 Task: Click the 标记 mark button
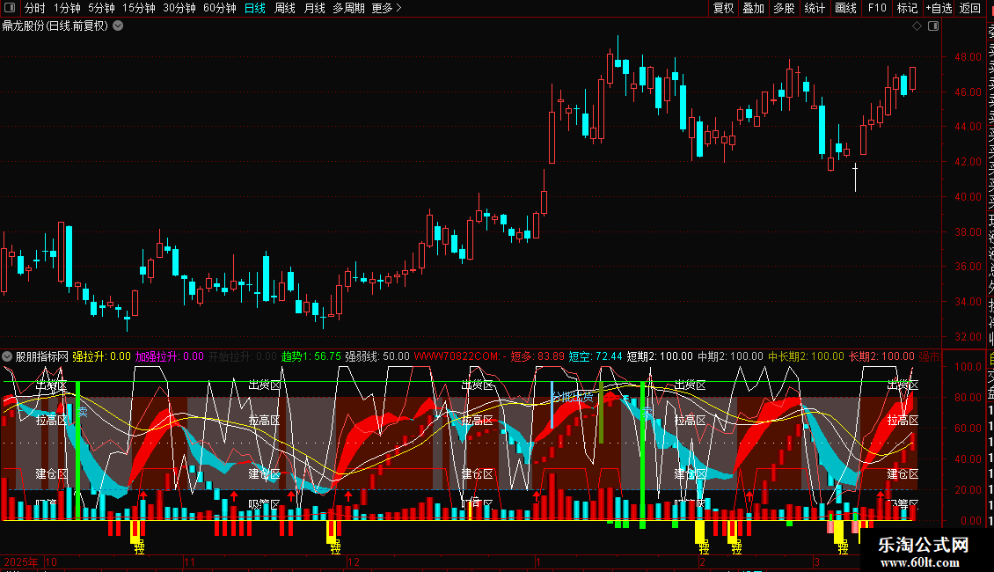pos(907,8)
